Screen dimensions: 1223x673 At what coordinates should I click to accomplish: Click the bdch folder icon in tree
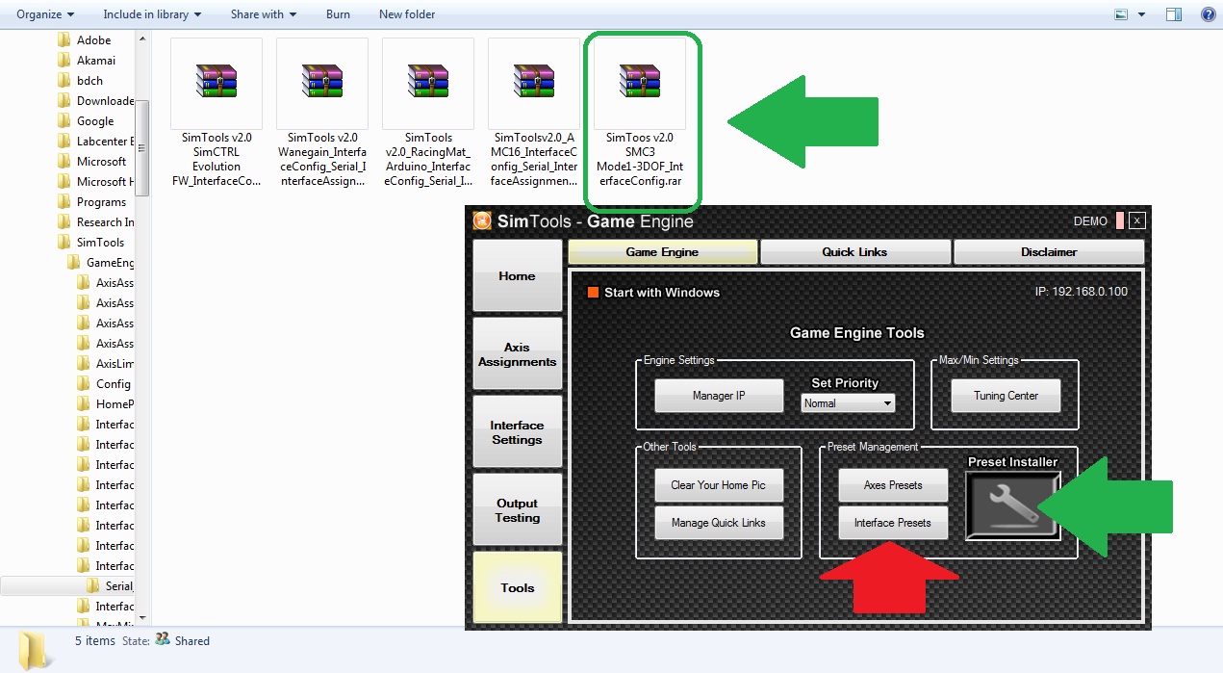64,81
